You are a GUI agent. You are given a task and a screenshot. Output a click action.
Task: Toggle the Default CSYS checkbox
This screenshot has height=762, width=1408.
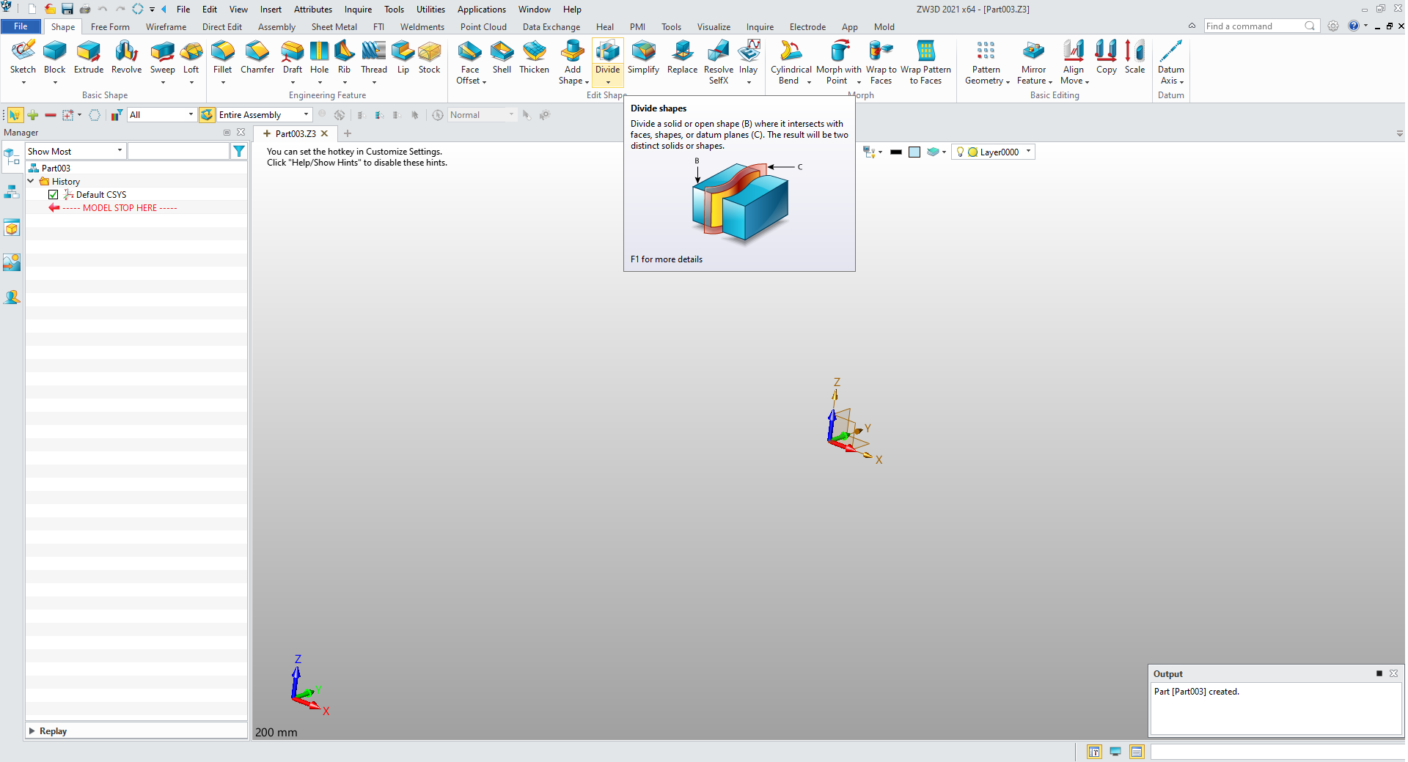click(x=54, y=195)
